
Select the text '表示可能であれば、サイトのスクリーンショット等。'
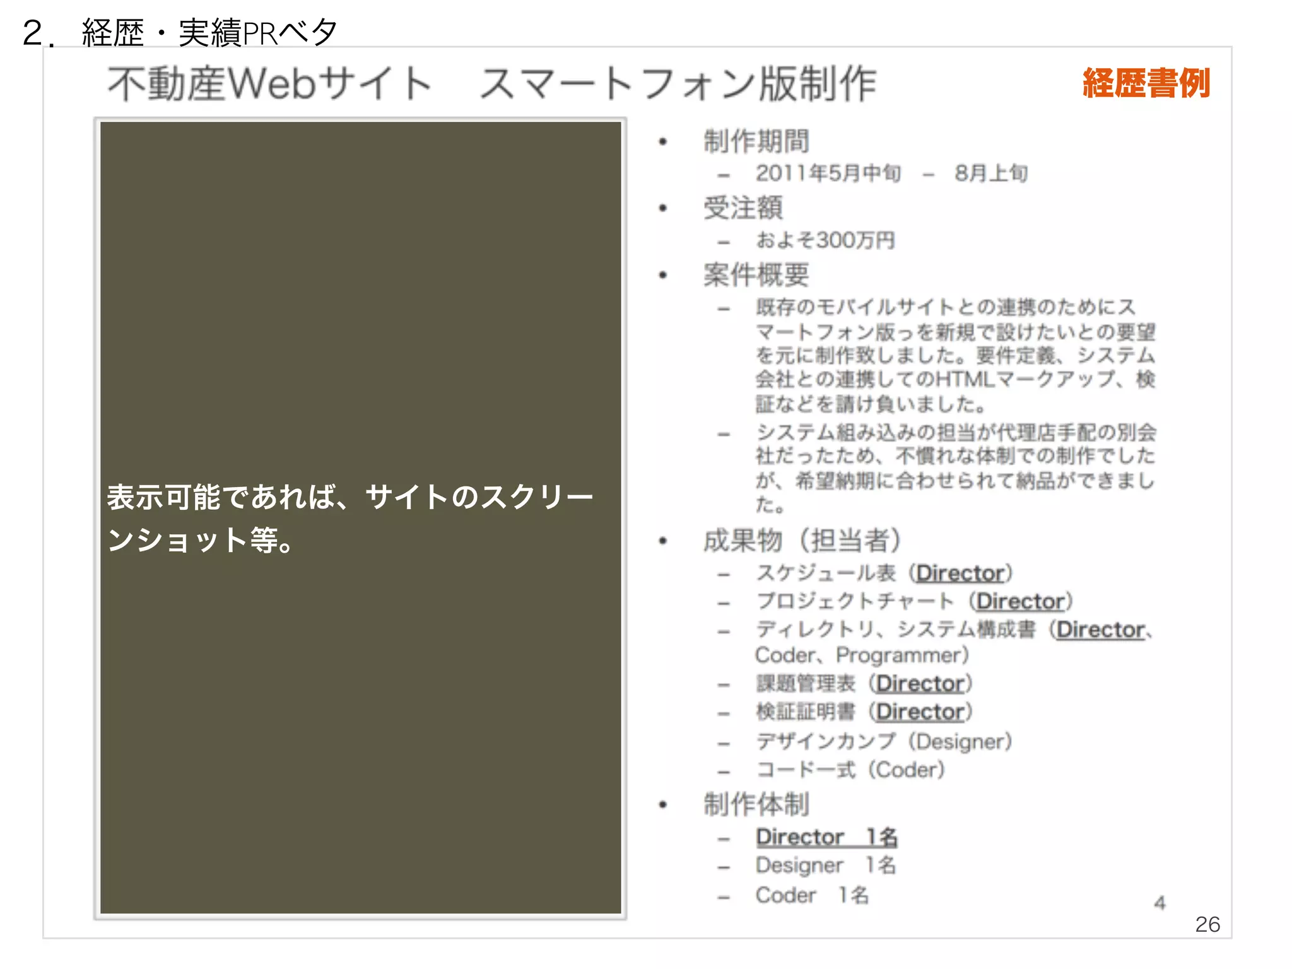(350, 518)
